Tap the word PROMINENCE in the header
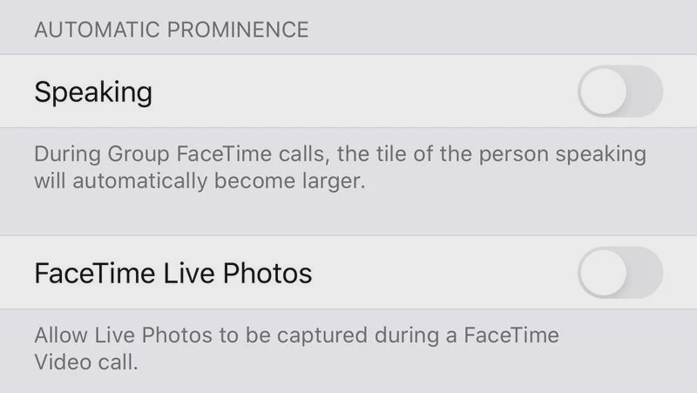The width and height of the screenshot is (697, 393). pos(238,30)
